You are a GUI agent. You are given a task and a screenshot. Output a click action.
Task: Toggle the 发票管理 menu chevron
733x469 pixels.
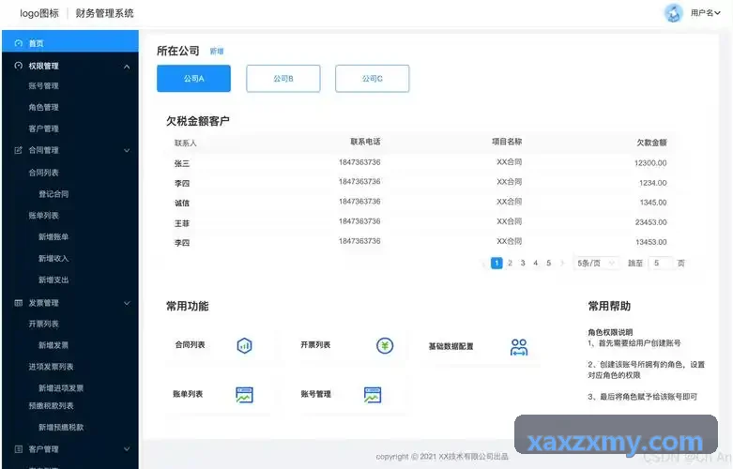pyautogui.click(x=127, y=303)
